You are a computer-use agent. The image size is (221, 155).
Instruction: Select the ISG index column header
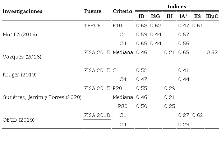[x=156, y=16]
